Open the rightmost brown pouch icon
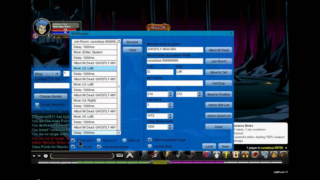 point(284,155)
